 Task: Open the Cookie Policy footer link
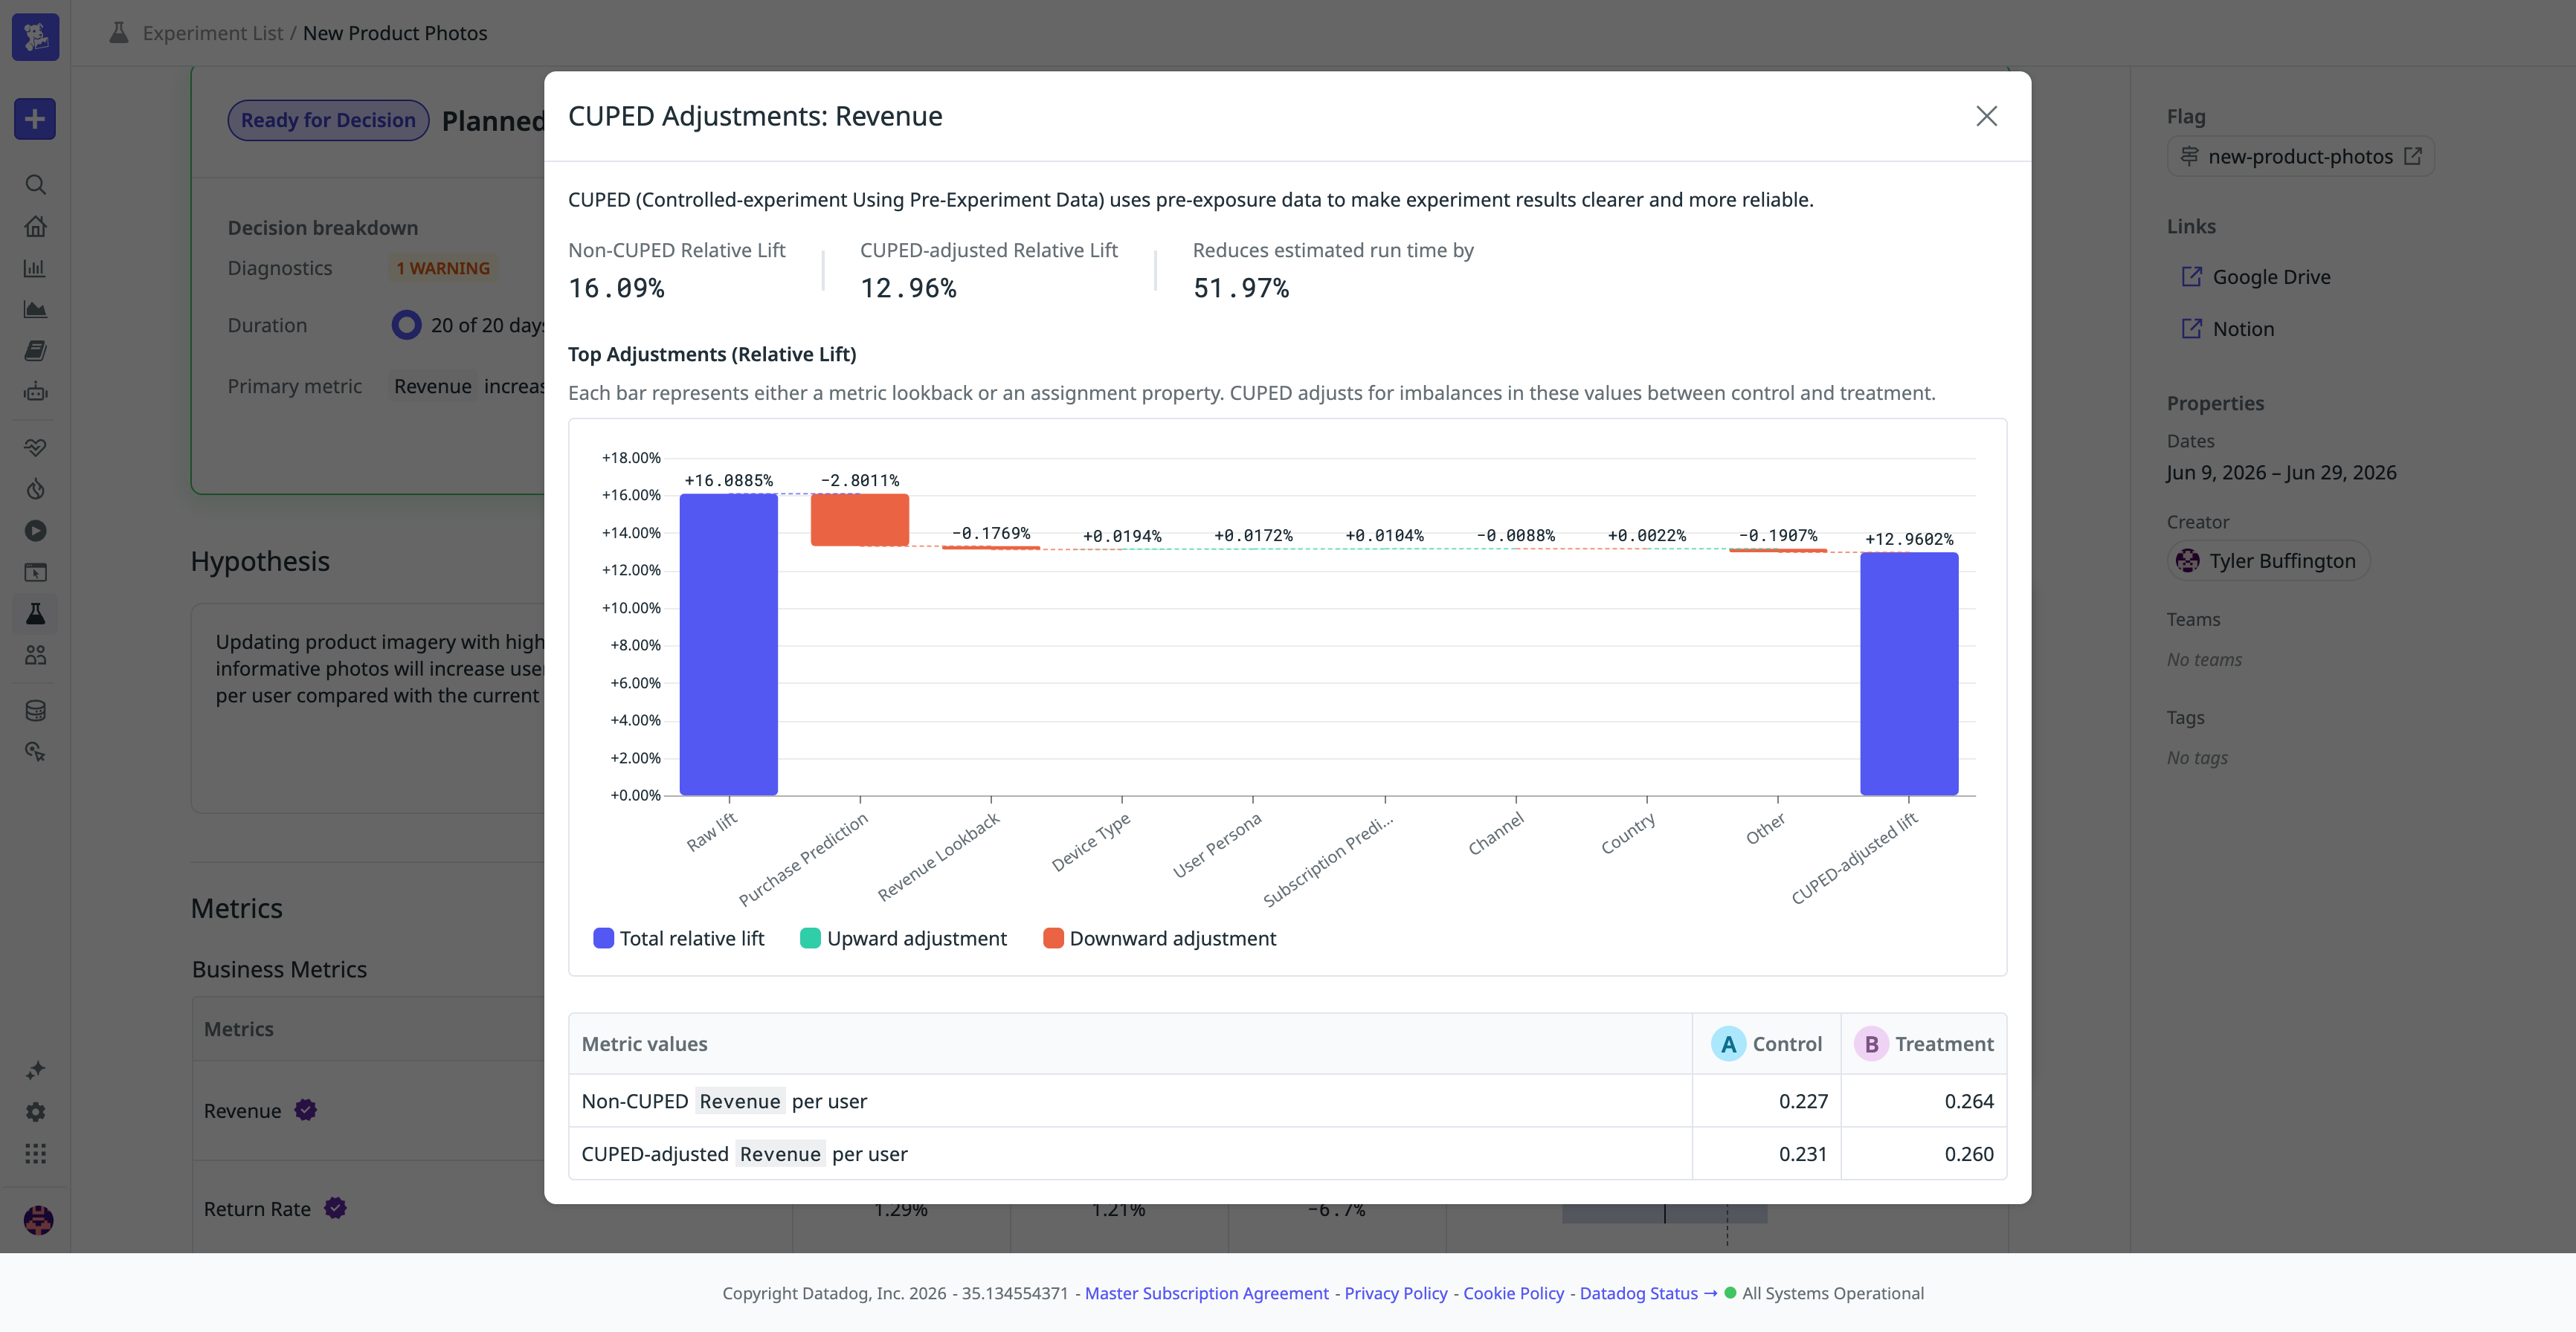[x=1514, y=1293]
